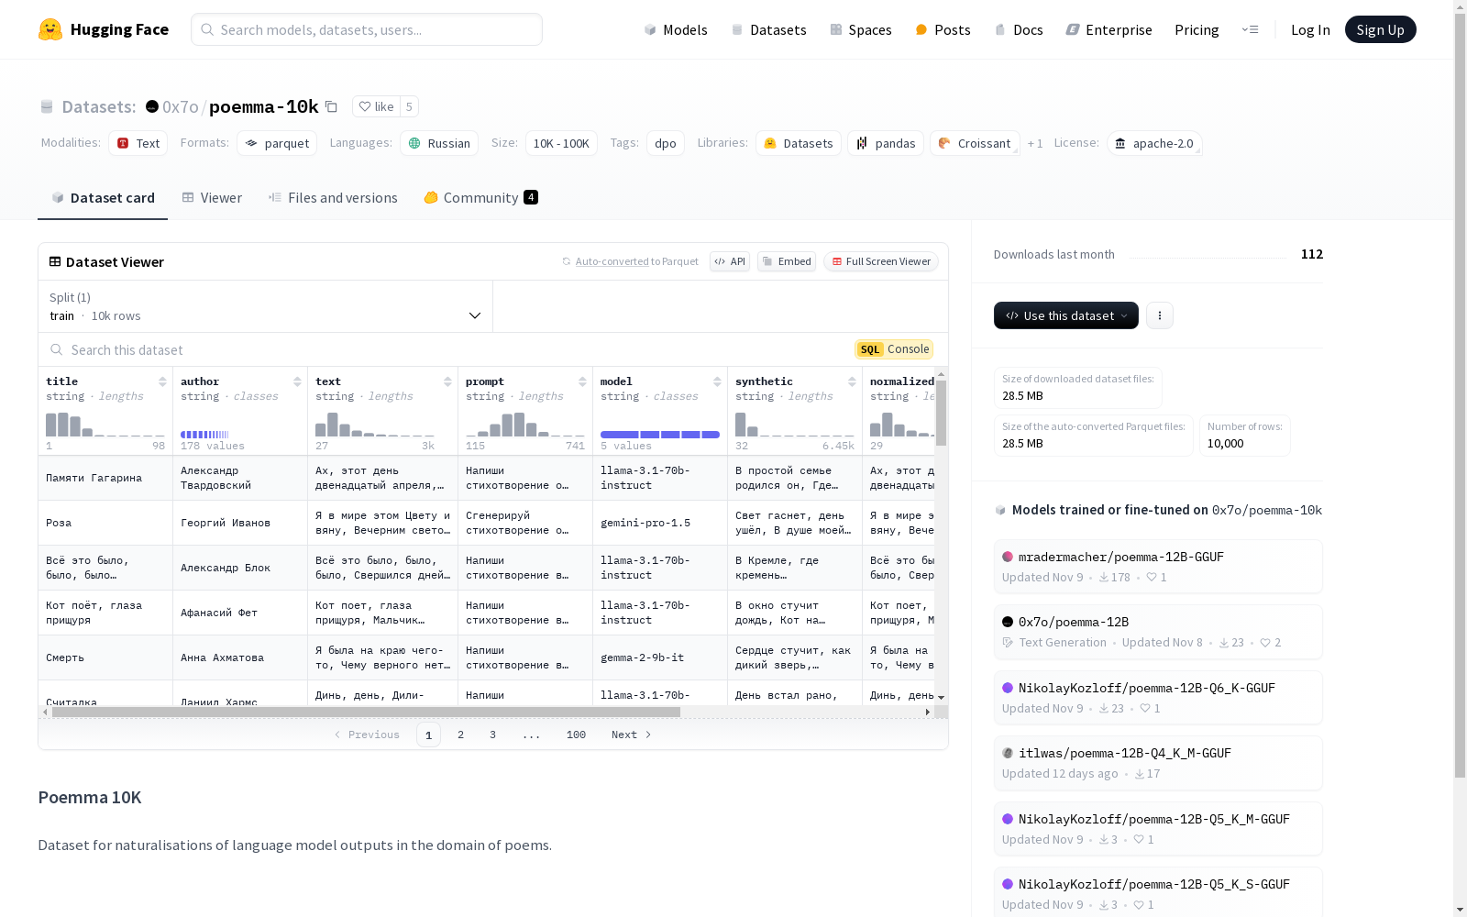This screenshot has height=917, width=1467.
Task: Click the Hugging Face logo icon
Action: 50,29
